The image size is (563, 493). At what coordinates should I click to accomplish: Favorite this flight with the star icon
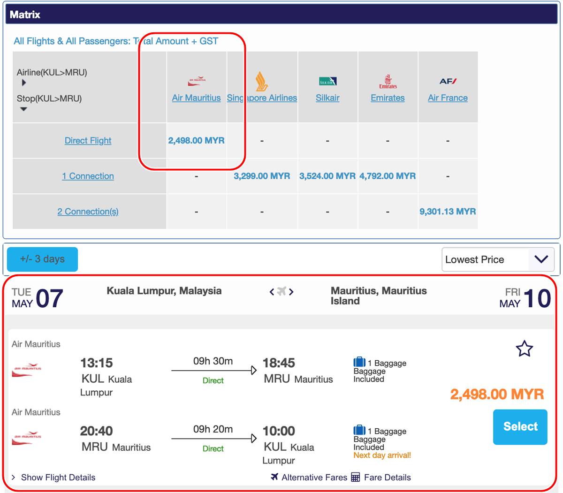point(524,349)
